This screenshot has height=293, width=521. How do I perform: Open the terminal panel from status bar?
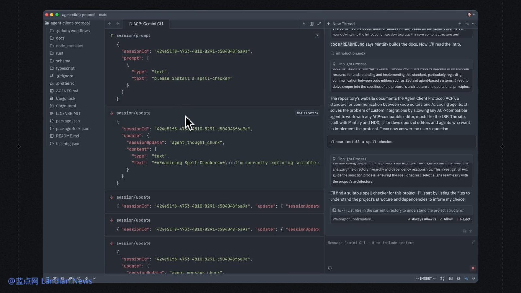(451, 278)
